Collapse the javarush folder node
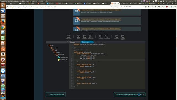The image size is (177, 100). [50, 48]
